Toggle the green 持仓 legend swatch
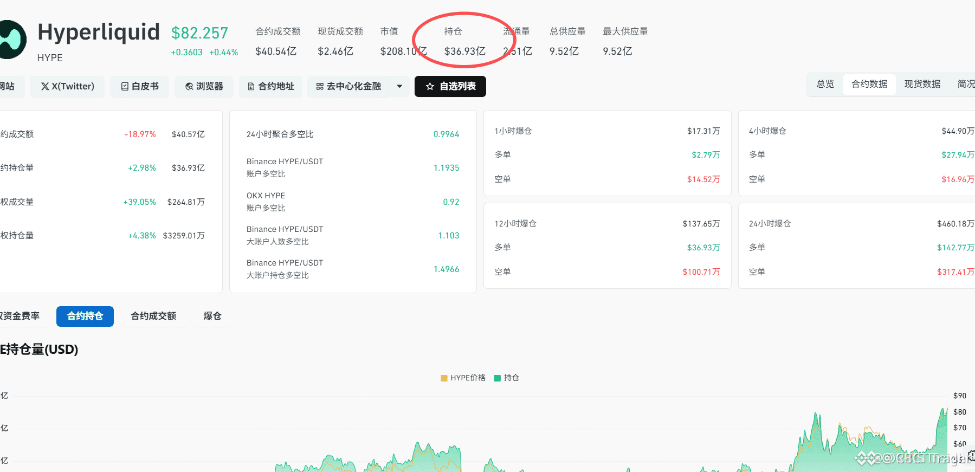 pos(497,378)
